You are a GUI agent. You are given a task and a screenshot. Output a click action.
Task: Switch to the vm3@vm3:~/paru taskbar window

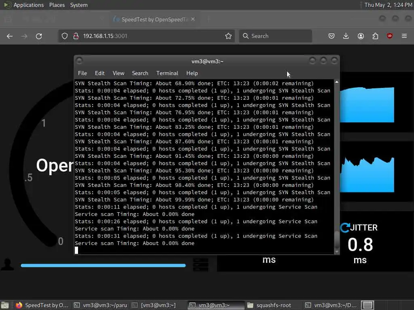tap(101, 305)
